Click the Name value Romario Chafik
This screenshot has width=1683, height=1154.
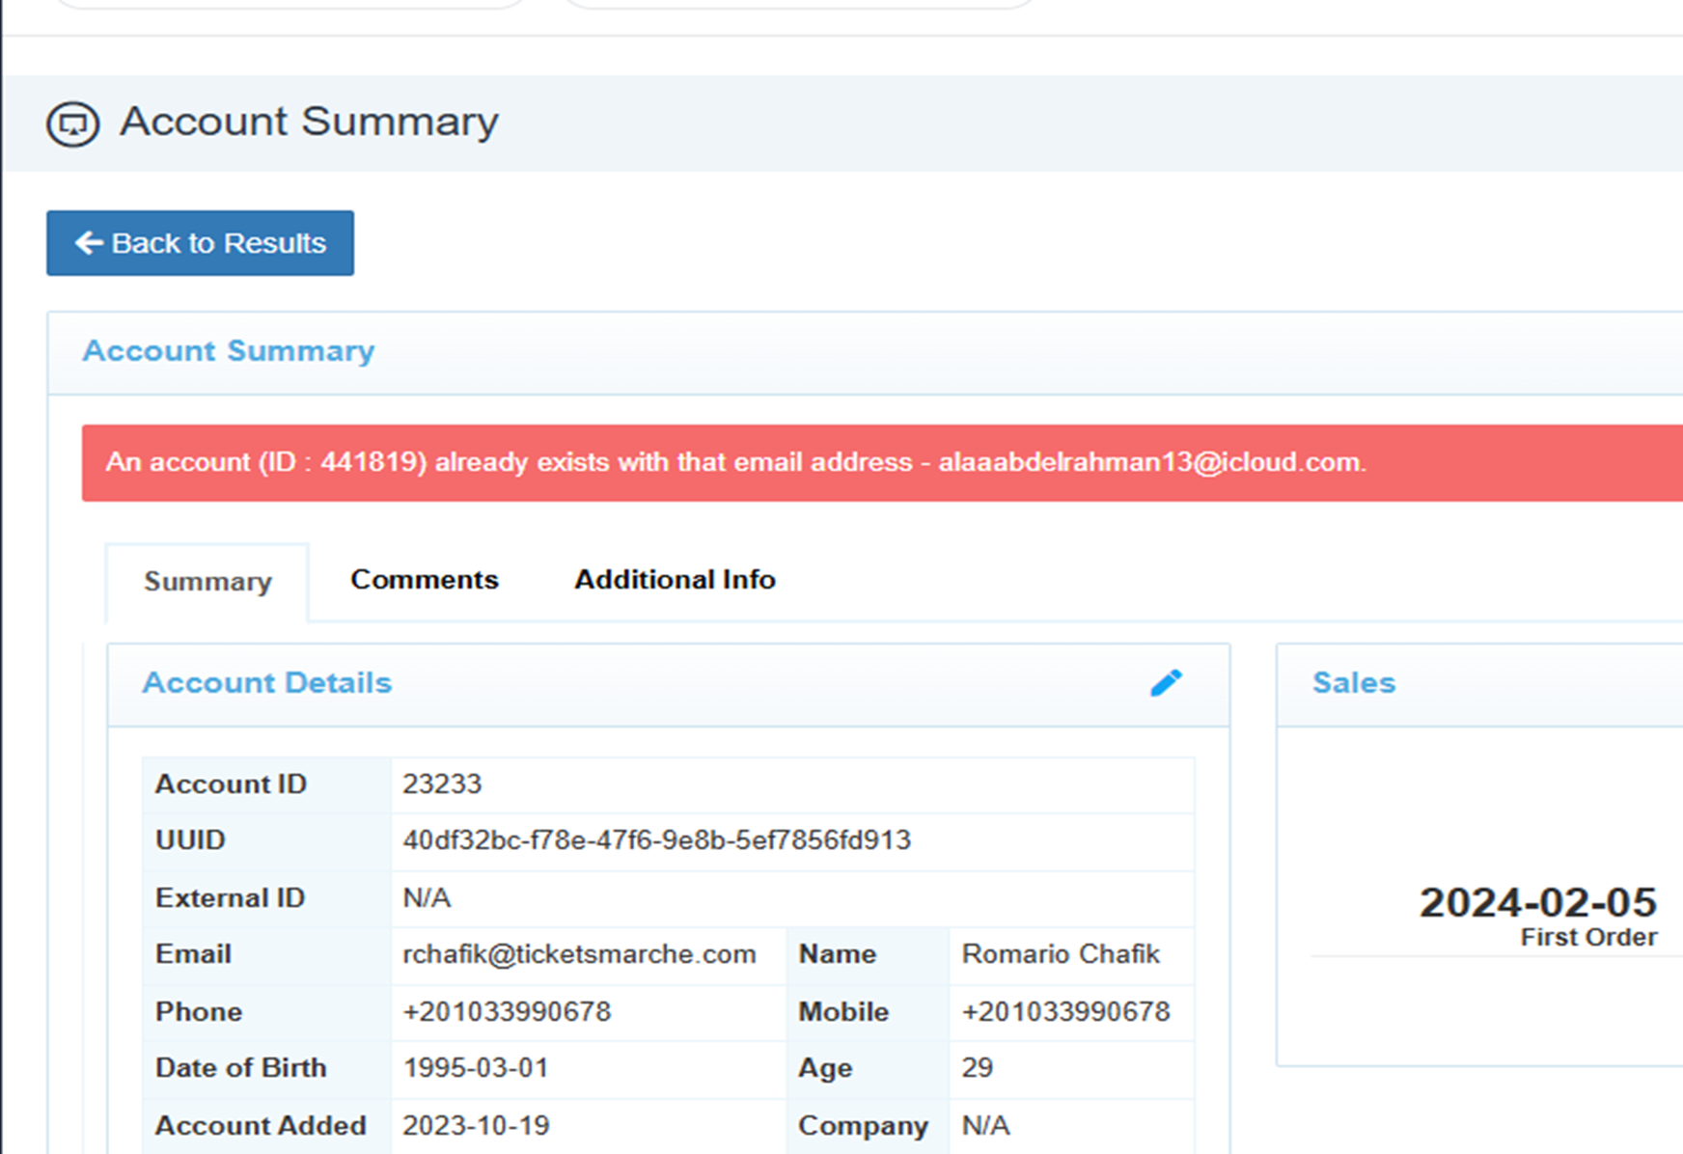click(x=1061, y=953)
